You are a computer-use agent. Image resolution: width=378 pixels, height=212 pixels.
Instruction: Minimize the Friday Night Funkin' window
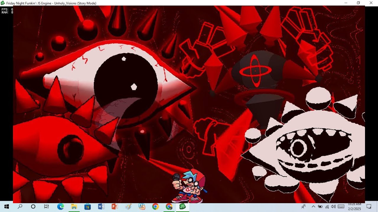(x=346, y=3)
